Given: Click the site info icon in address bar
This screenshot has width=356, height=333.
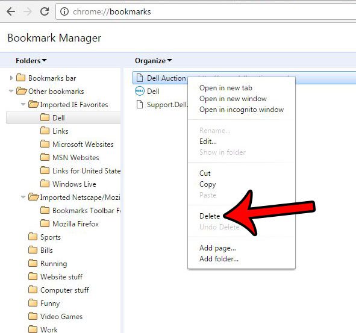Looking at the screenshot, I should click(x=64, y=11).
